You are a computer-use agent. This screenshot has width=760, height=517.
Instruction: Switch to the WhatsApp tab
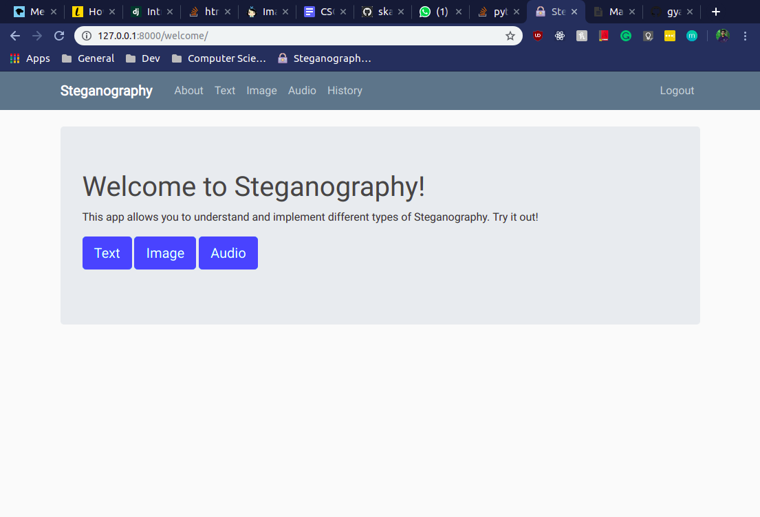tap(435, 11)
